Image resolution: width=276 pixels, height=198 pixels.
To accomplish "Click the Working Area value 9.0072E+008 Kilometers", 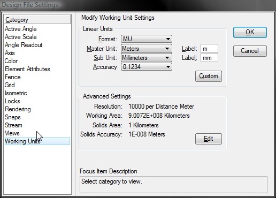I will tap(159, 116).
